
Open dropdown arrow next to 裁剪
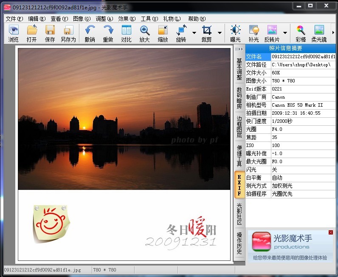pyautogui.click(x=220, y=33)
